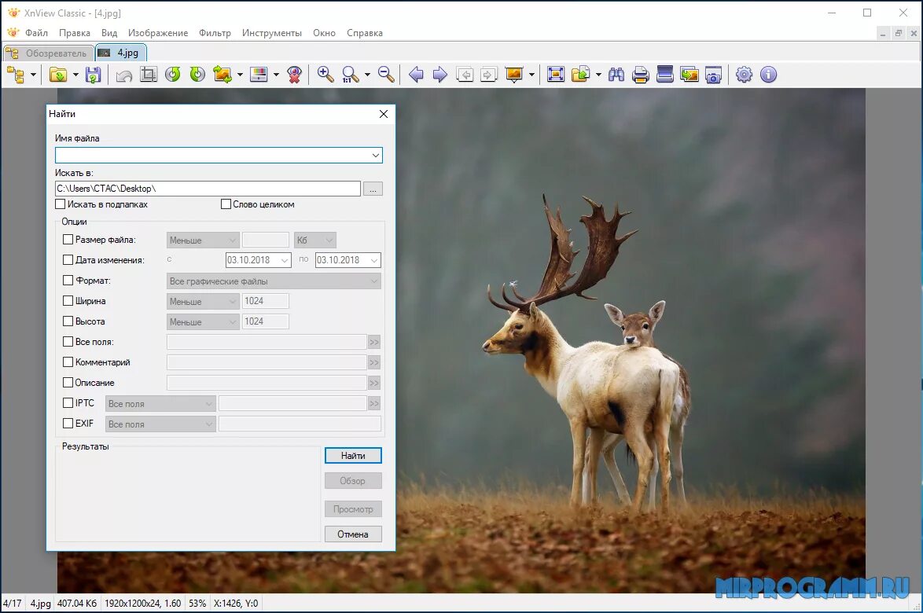Select the Red-eye removal tool
This screenshot has width=923, height=613.
[x=294, y=75]
